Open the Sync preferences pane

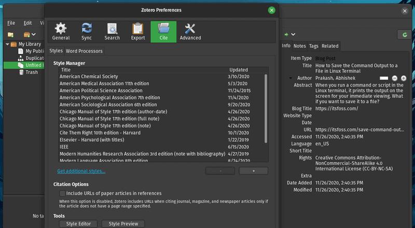pyautogui.click(x=87, y=32)
